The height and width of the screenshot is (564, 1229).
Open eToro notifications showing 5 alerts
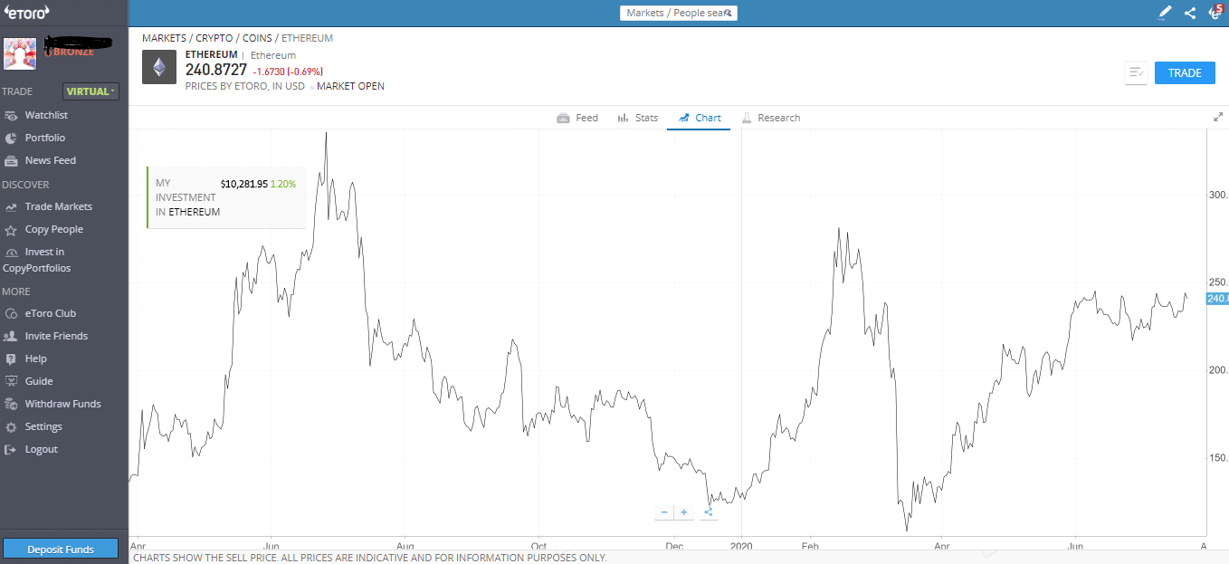pos(1214,13)
